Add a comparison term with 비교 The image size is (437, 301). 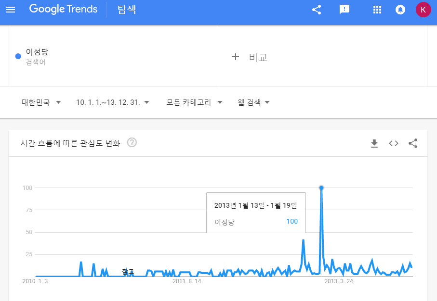point(250,57)
